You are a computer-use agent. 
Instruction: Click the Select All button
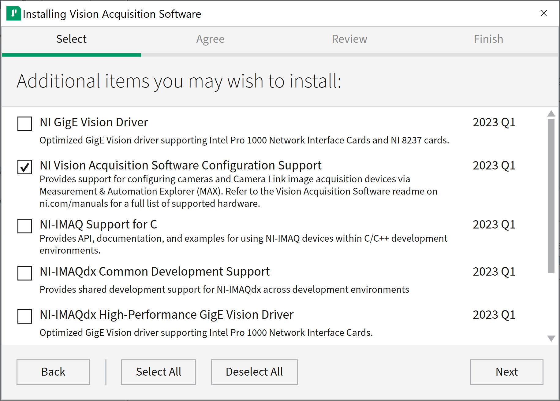click(159, 372)
